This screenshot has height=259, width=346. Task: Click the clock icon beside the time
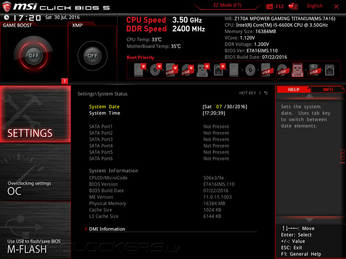7,17
